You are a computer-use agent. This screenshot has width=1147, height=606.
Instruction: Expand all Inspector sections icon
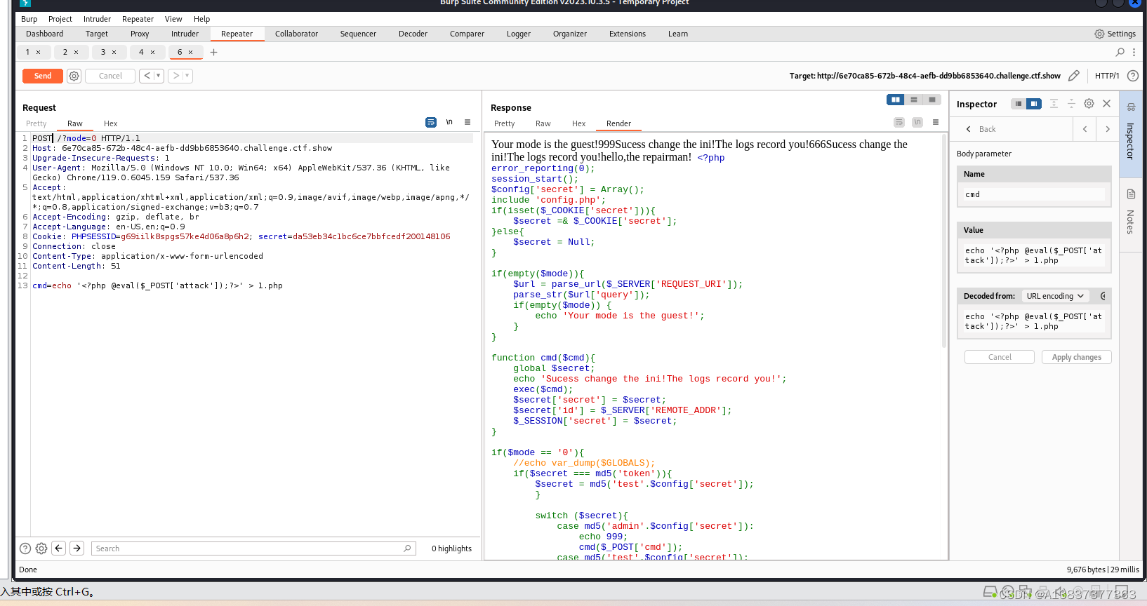(1054, 104)
